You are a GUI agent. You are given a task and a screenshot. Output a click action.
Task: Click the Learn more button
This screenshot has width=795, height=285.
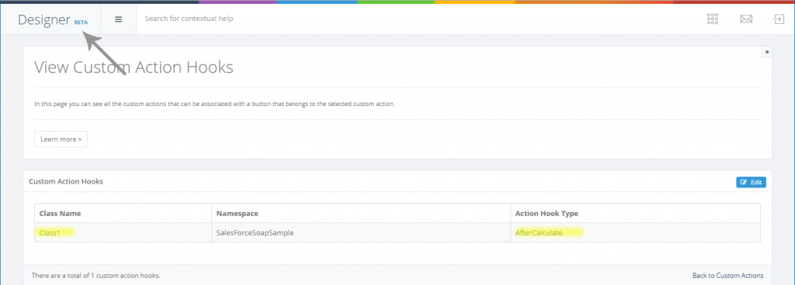click(61, 139)
